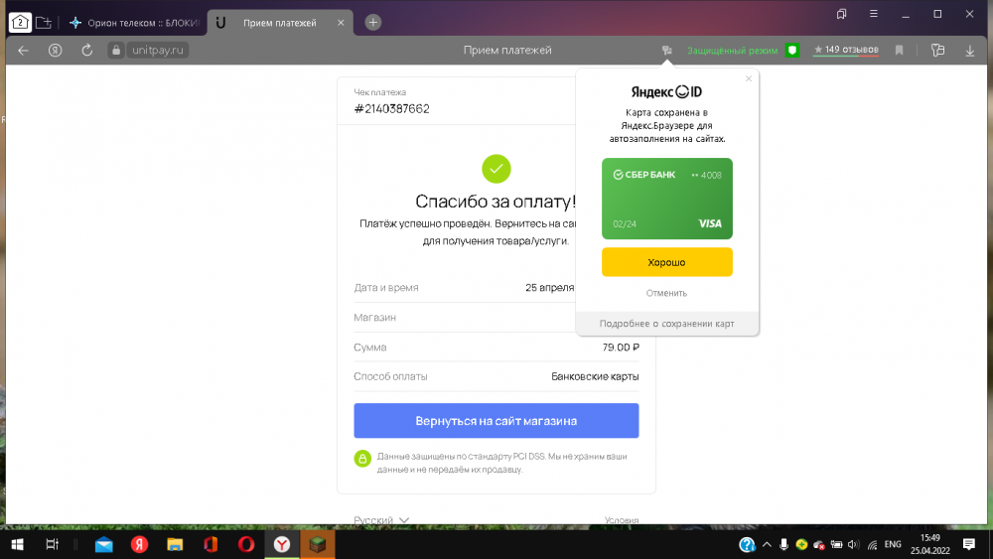Click the new tab group icon

43,23
